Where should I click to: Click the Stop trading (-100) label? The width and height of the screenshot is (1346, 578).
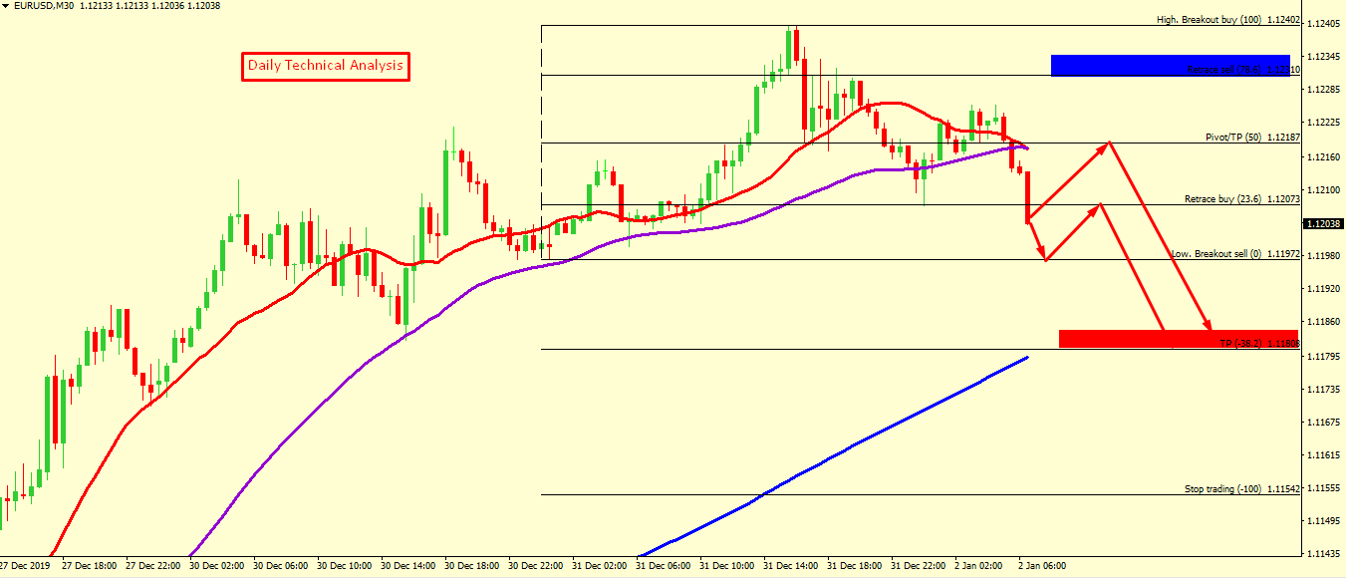(1223, 489)
